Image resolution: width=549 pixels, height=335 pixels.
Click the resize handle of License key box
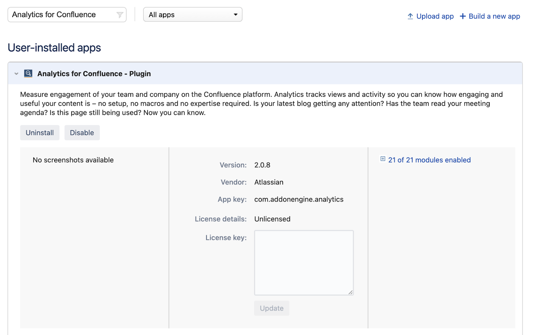[x=350, y=292]
